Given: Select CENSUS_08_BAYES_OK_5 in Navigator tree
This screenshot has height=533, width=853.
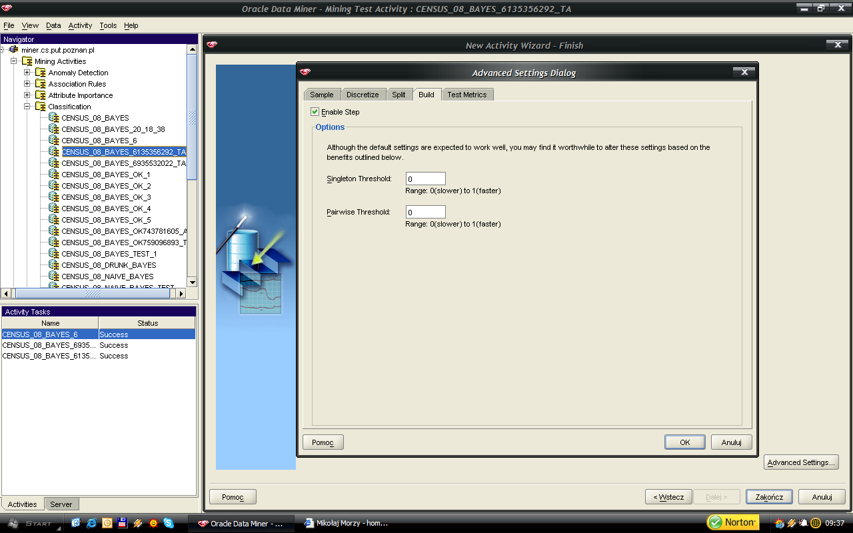Looking at the screenshot, I should [106, 219].
